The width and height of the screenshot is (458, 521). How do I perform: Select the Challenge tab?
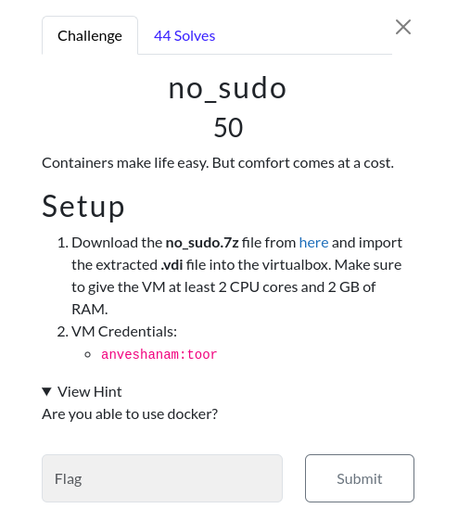[x=90, y=35]
